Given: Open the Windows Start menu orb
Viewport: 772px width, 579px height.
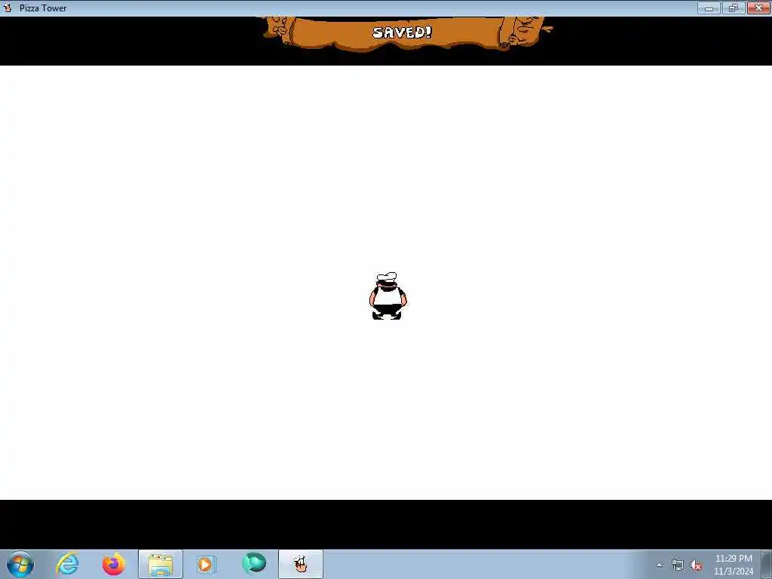Looking at the screenshot, I should coord(20,564).
